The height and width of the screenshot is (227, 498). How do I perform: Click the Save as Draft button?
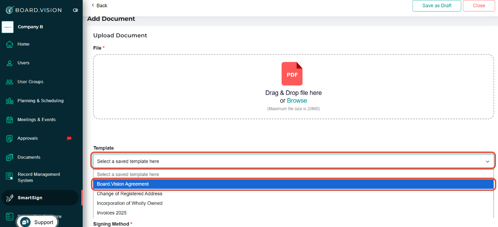[x=437, y=6]
